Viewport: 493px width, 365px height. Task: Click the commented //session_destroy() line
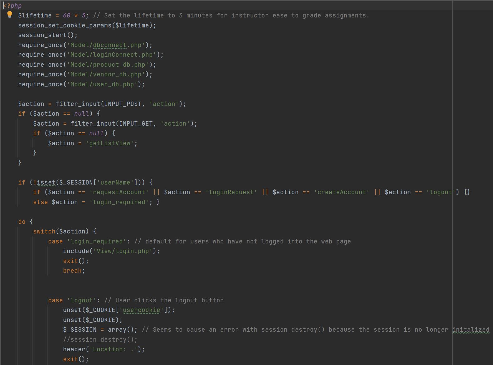pyautogui.click(x=100, y=339)
